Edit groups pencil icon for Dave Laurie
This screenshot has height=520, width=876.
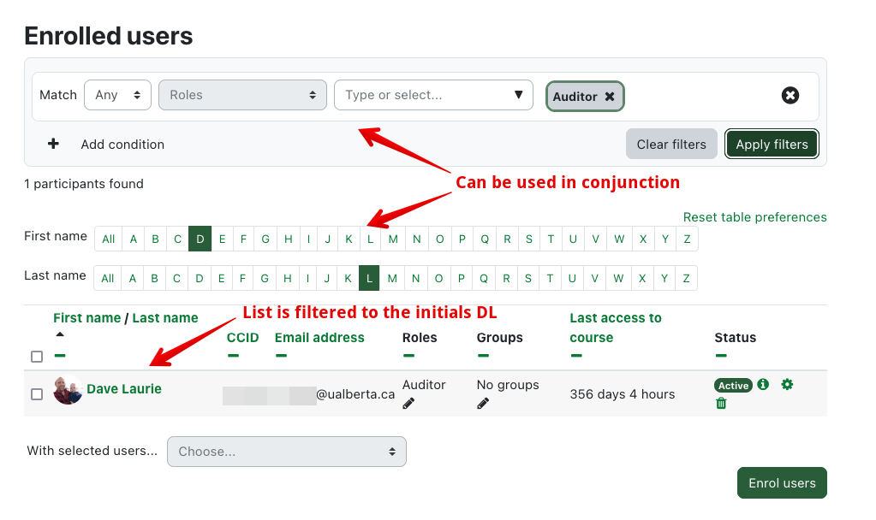coord(483,403)
